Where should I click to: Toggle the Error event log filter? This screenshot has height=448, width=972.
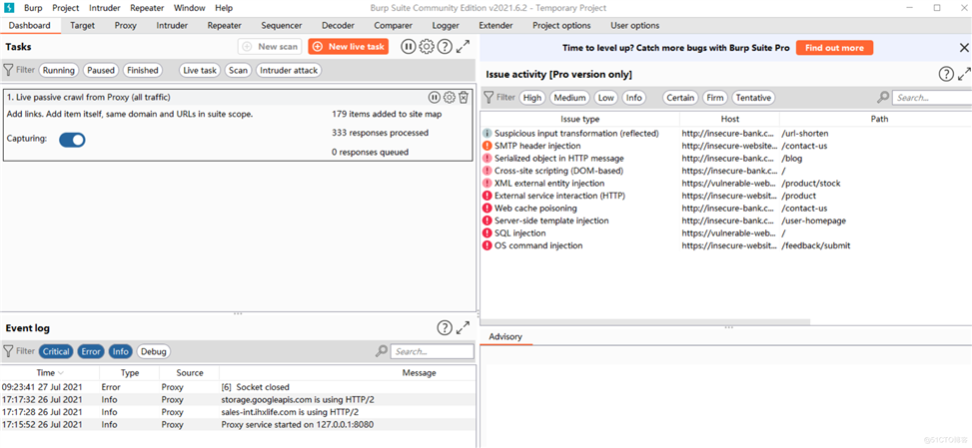[91, 351]
